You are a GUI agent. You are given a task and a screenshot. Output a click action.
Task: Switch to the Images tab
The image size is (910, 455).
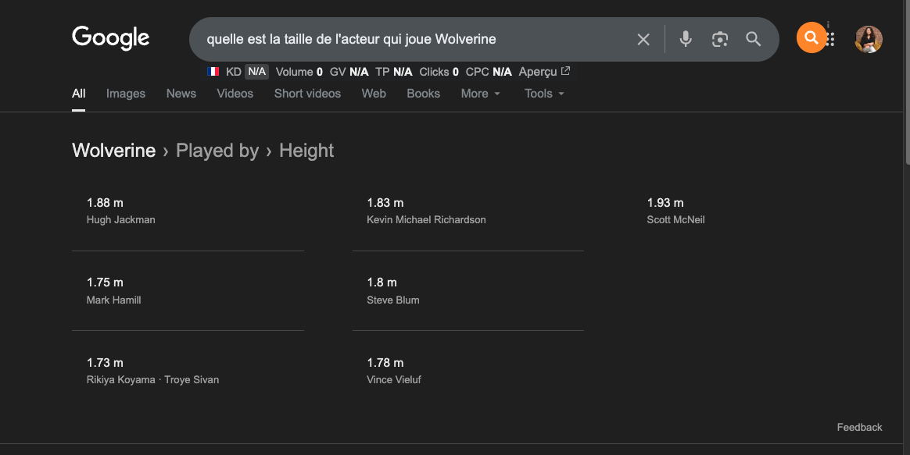click(x=125, y=93)
